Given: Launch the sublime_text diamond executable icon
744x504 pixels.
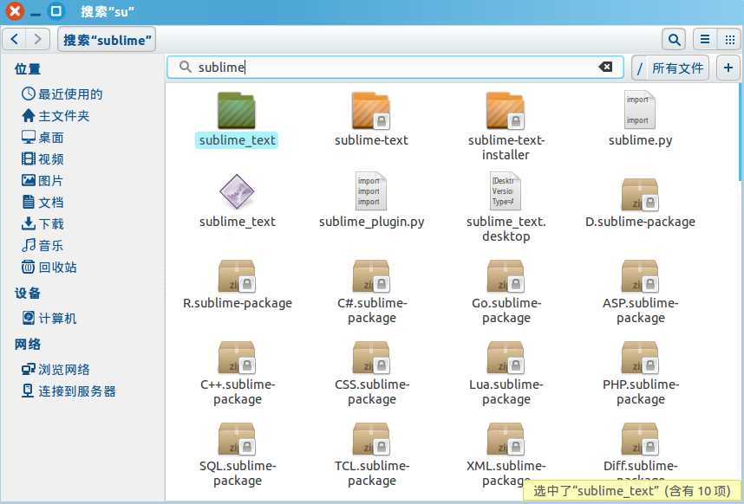Looking at the screenshot, I should point(237,191).
